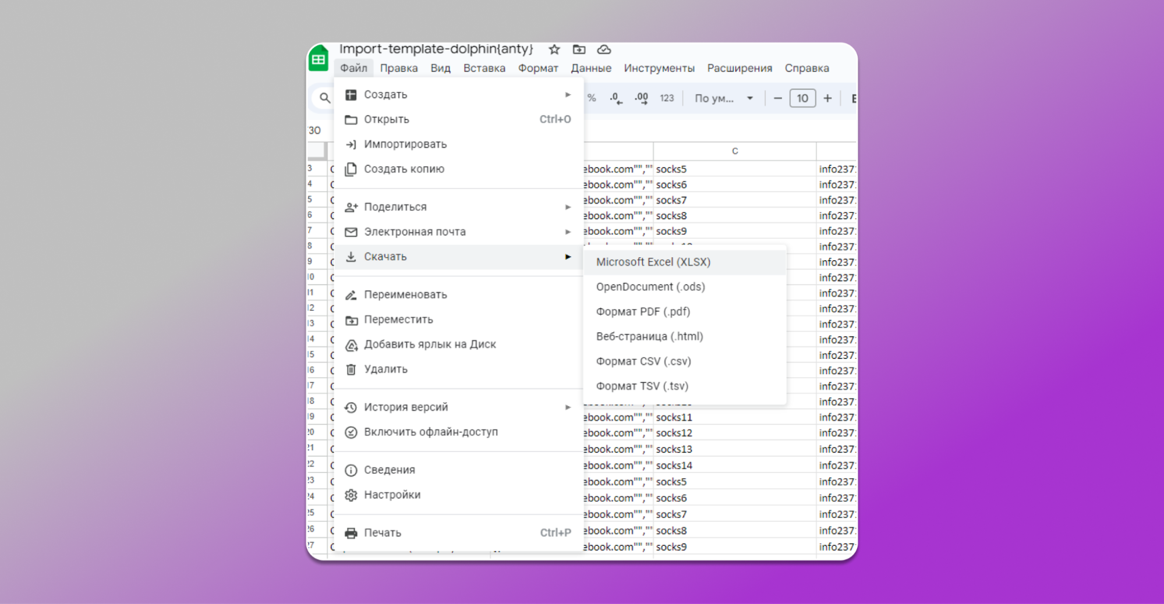Click the font size field showing 10
This screenshot has width=1164, height=604.
[802, 98]
